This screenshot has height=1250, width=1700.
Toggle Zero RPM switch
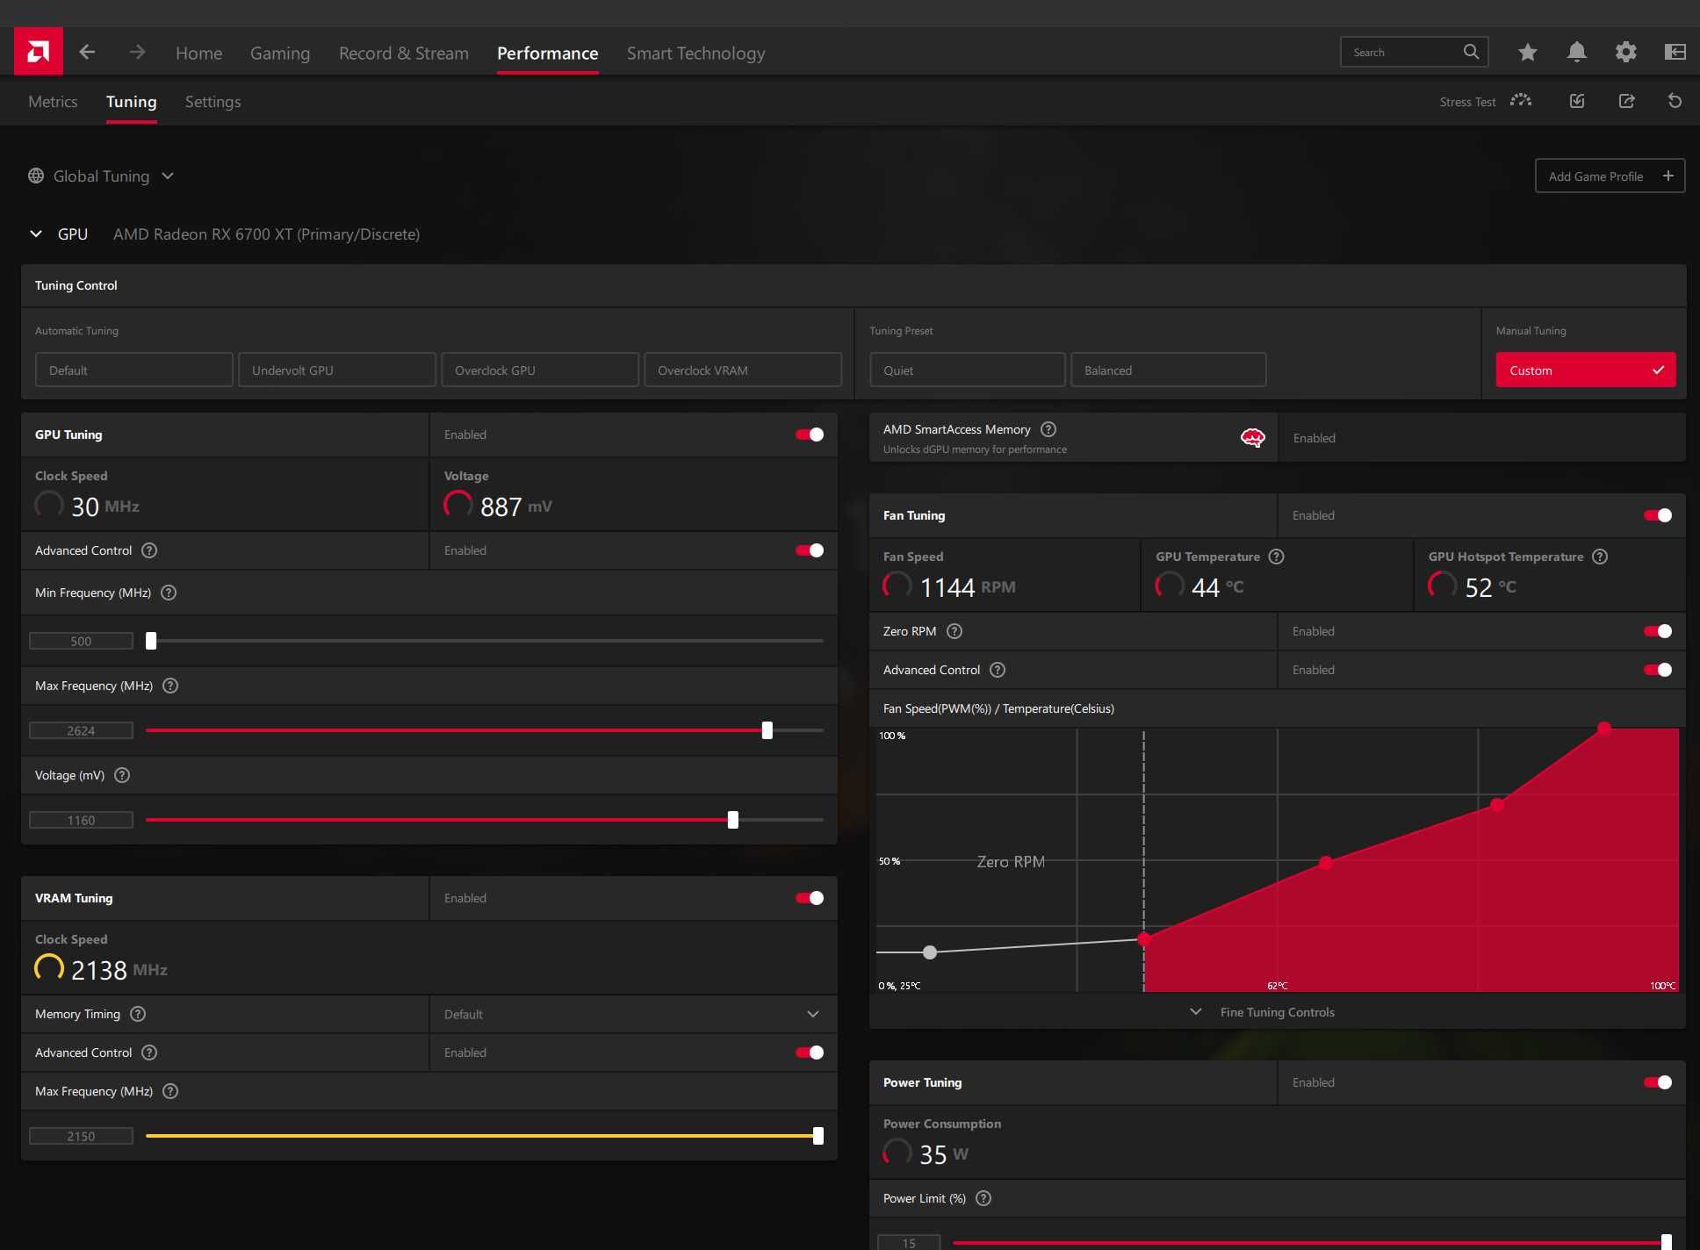1658,631
